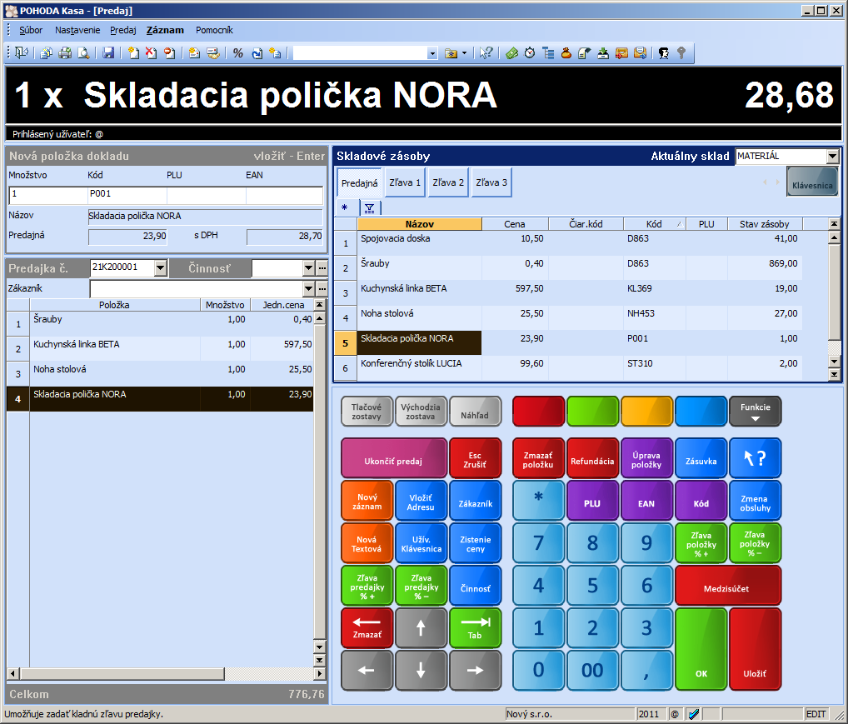Select the Predajná price tab
Screen dimensions: 848x724
[x=360, y=183]
